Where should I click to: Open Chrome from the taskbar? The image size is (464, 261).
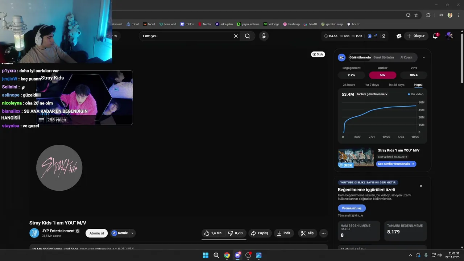227,255
